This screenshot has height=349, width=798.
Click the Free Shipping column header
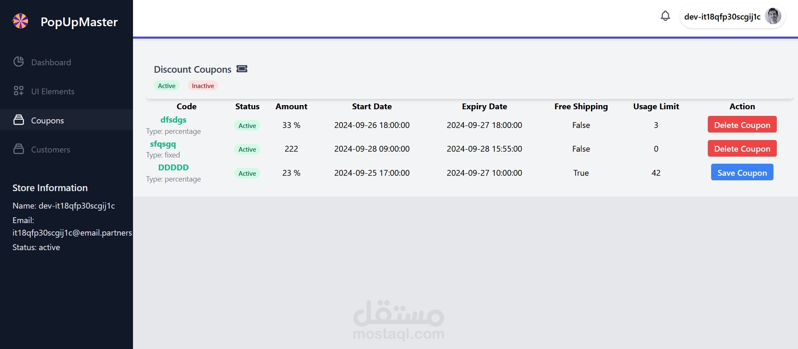click(581, 106)
